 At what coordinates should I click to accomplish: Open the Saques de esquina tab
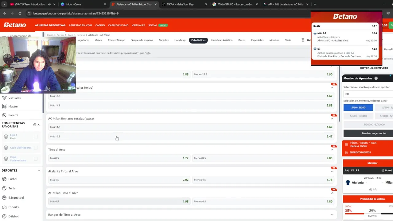(x=142, y=40)
